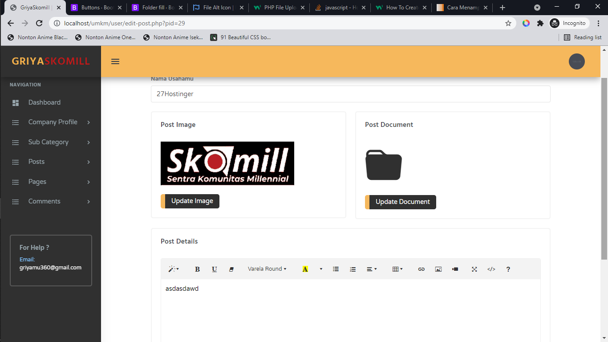The image size is (608, 342).
Task: Insert a picture in the editor
Action: pyautogui.click(x=438, y=269)
